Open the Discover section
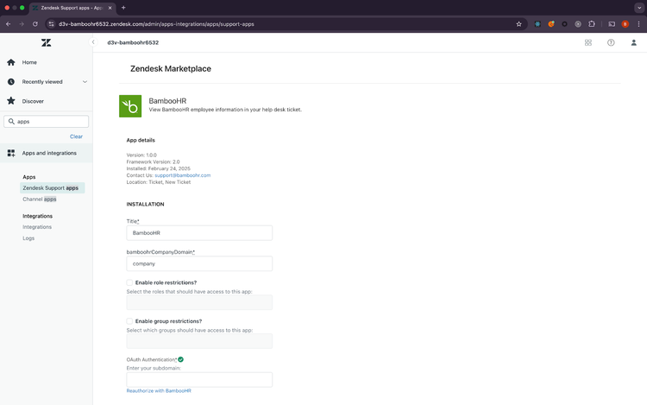This screenshot has width=647, height=405. click(x=33, y=101)
